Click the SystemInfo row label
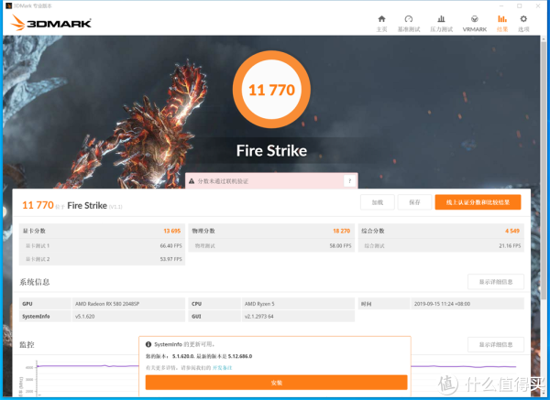550x400 pixels. [x=36, y=317]
